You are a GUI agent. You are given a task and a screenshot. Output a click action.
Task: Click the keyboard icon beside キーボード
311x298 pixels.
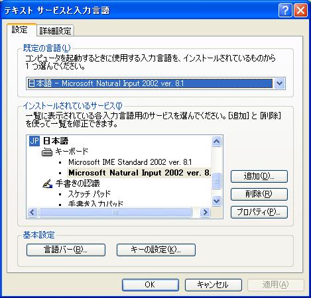click(x=47, y=152)
